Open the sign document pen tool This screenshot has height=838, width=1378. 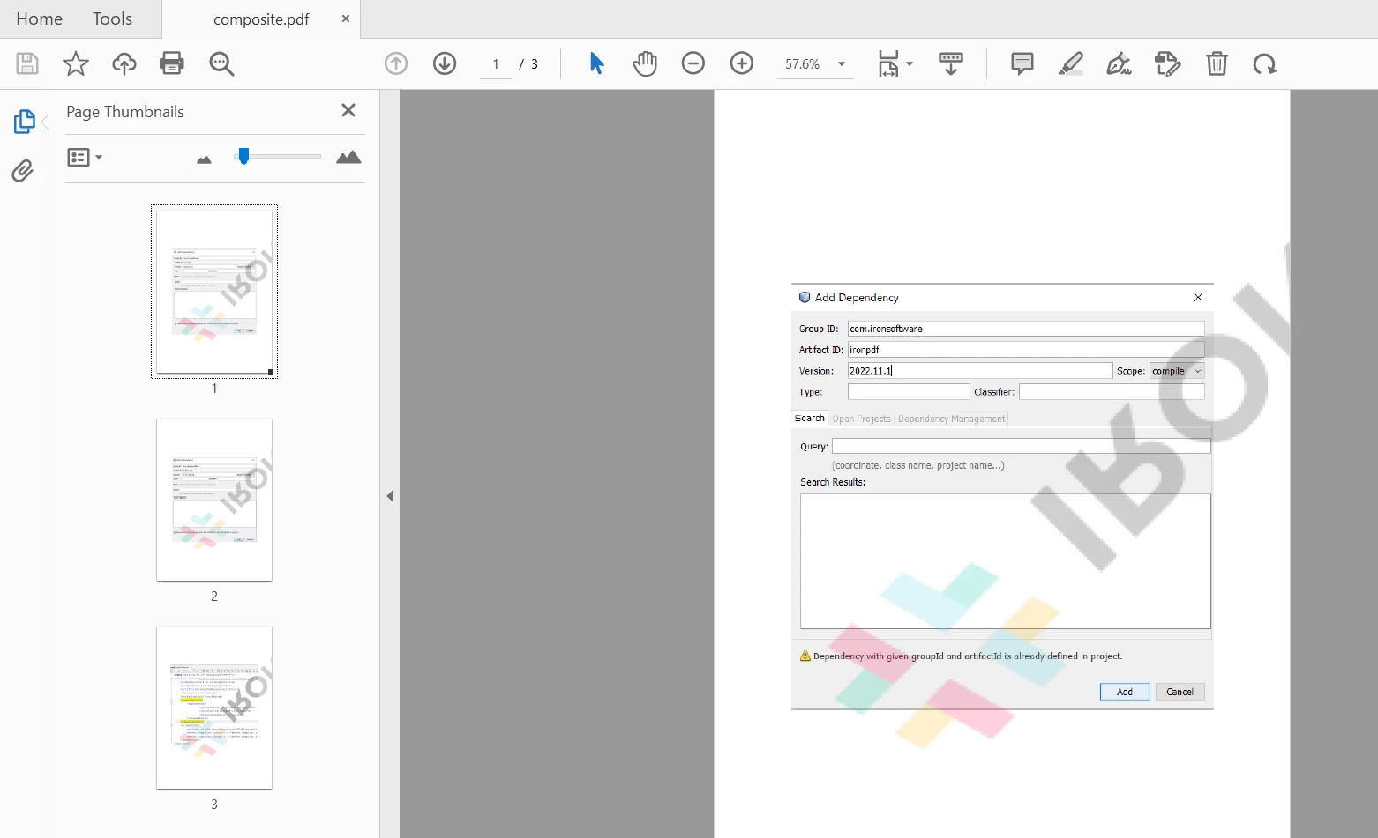(x=1119, y=63)
